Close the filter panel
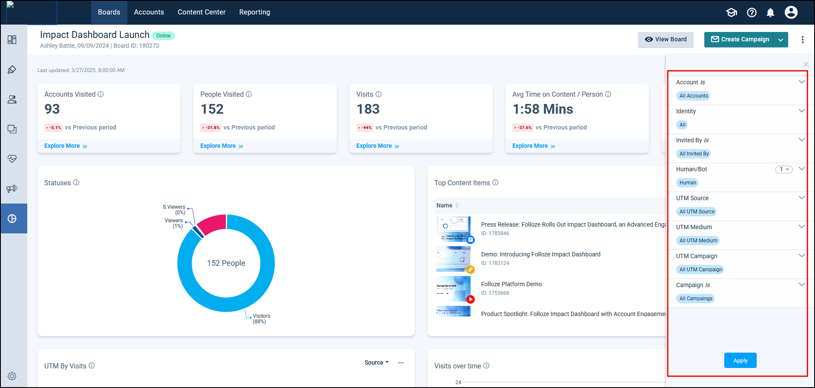The width and height of the screenshot is (815, 388). [806, 64]
